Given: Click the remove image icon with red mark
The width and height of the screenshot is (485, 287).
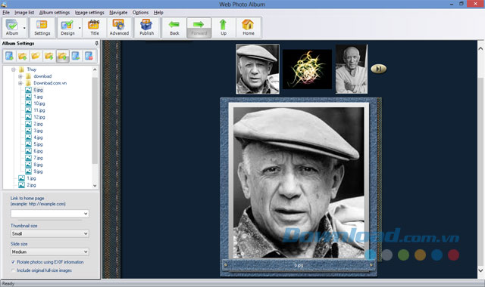Looking at the screenshot, I should (x=89, y=56).
